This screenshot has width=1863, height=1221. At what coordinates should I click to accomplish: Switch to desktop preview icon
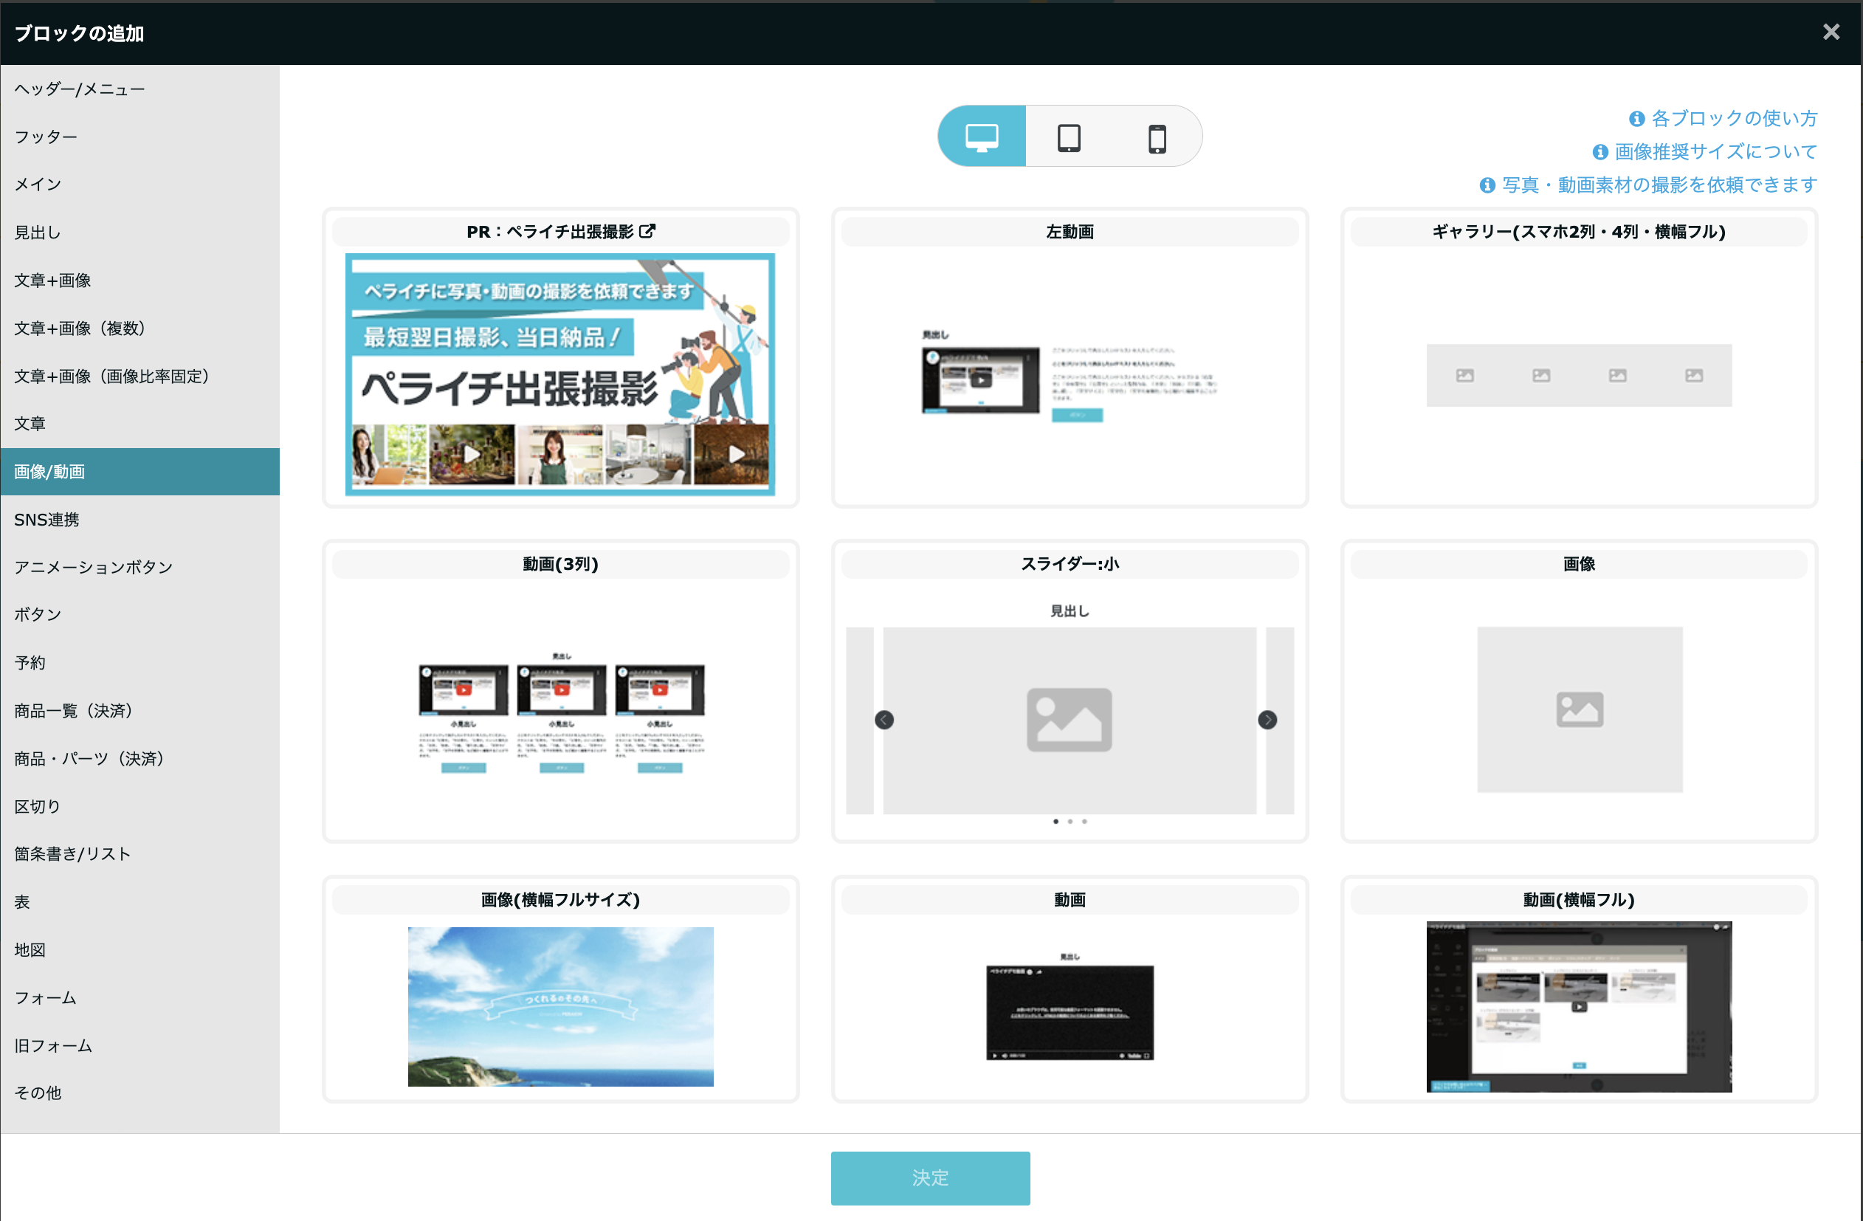point(982,137)
